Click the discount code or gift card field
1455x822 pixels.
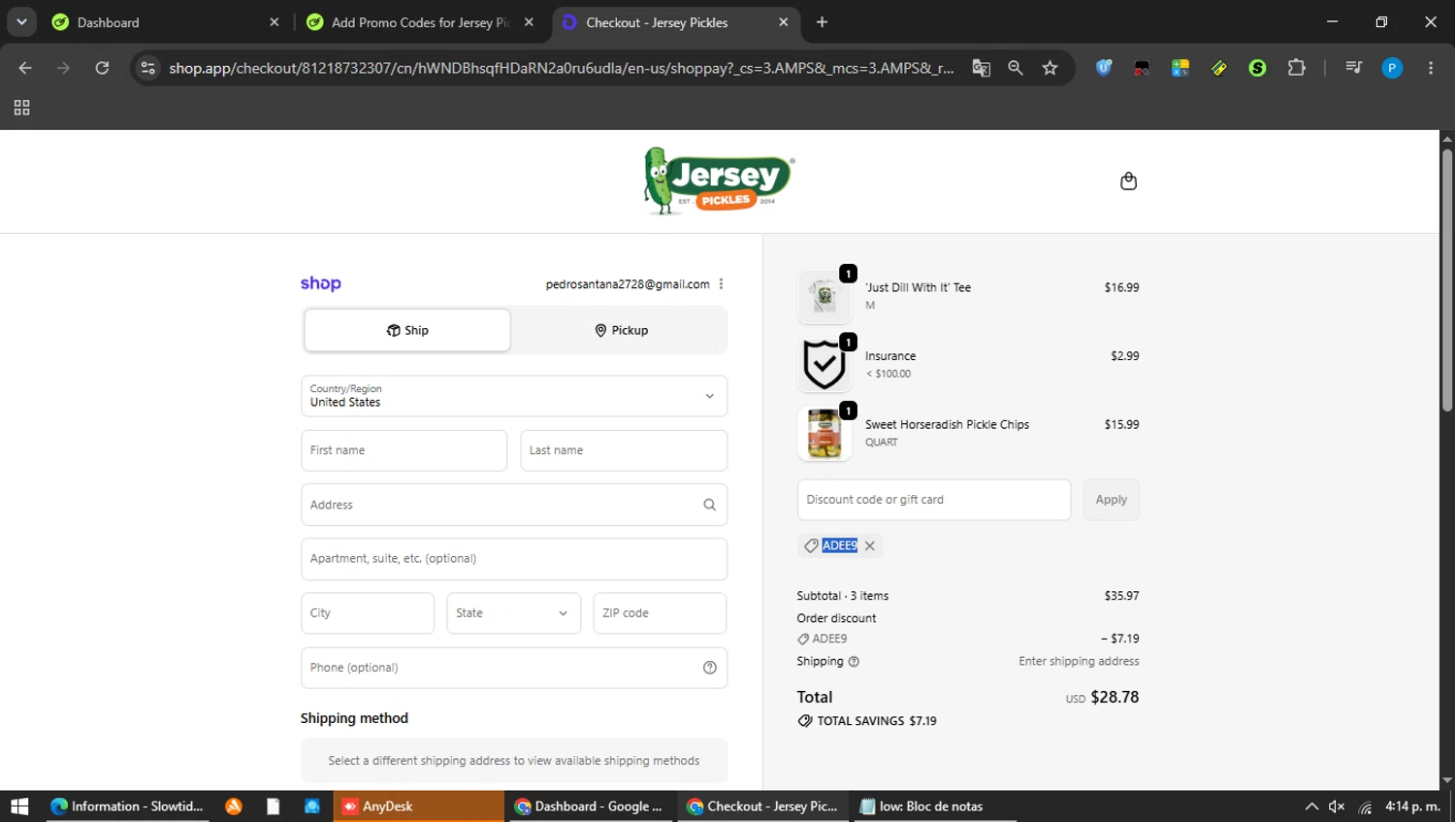pyautogui.click(x=934, y=500)
